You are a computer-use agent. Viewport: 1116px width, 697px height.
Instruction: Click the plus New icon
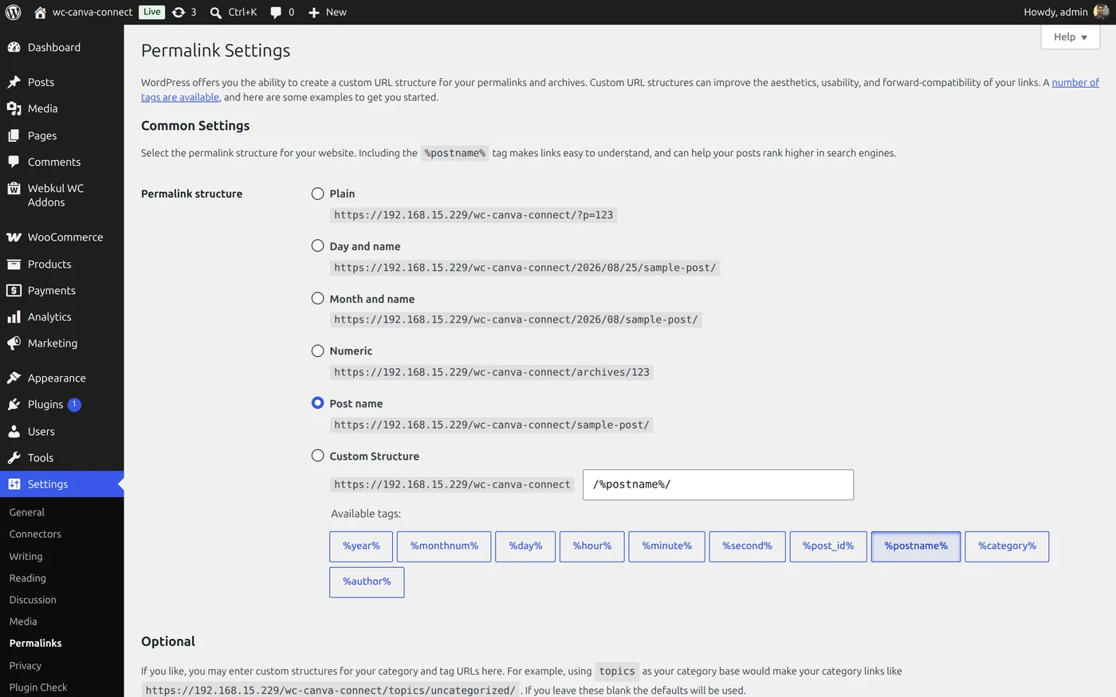tap(314, 12)
